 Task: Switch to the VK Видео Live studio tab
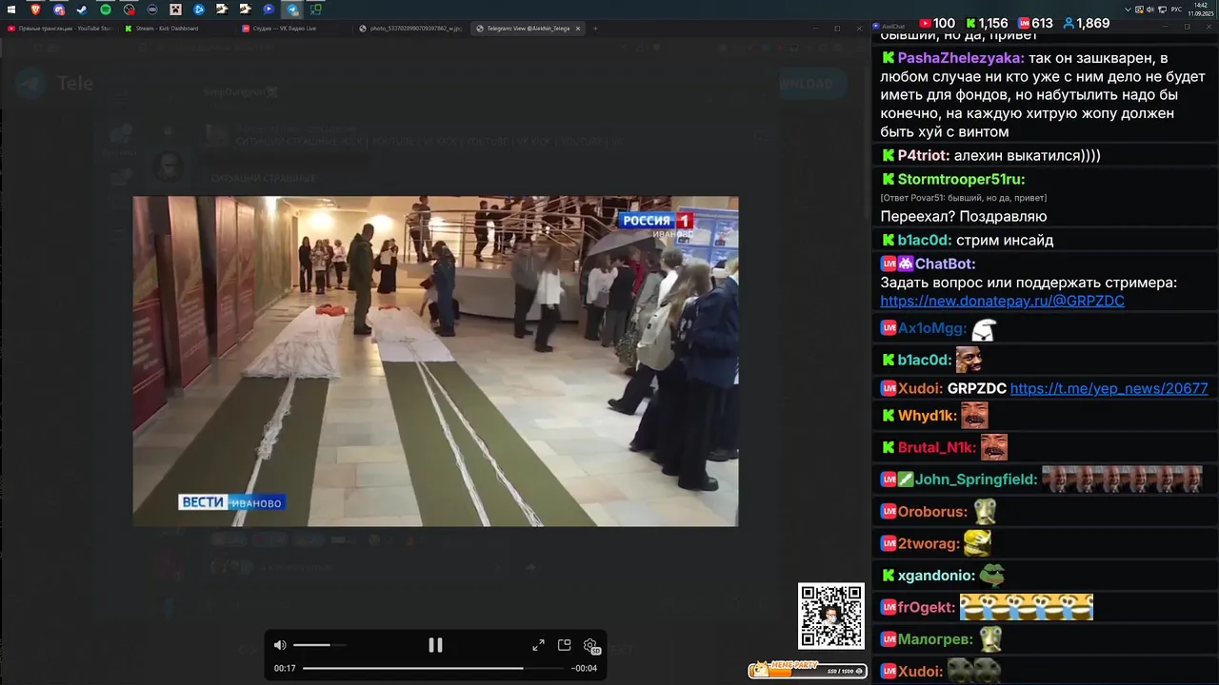[x=293, y=29]
